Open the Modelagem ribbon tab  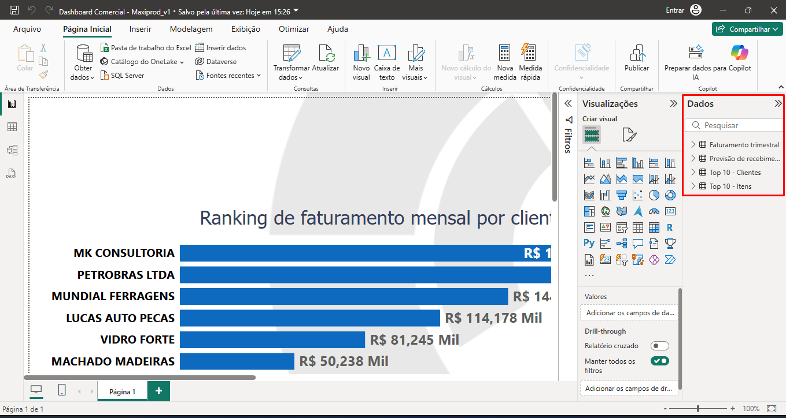(x=191, y=29)
